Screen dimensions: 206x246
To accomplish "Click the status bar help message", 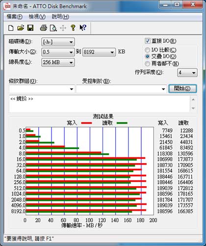I will [x=29, y=239].
